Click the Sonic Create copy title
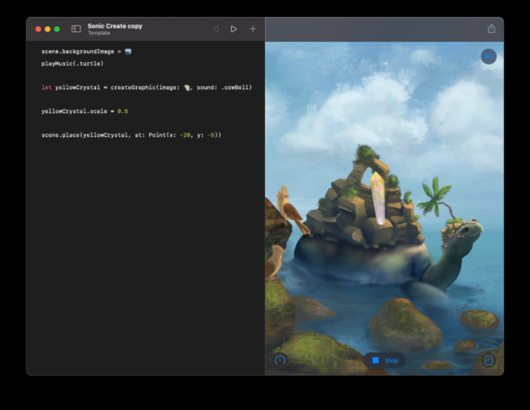The height and width of the screenshot is (410, 530). (114, 26)
